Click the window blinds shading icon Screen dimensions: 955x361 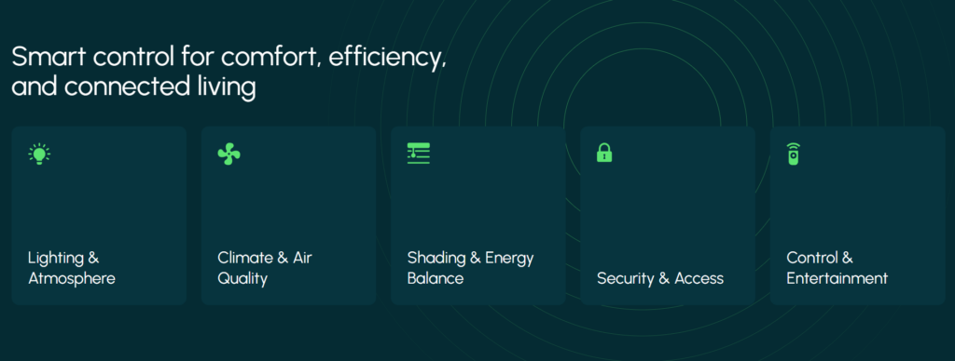click(419, 154)
